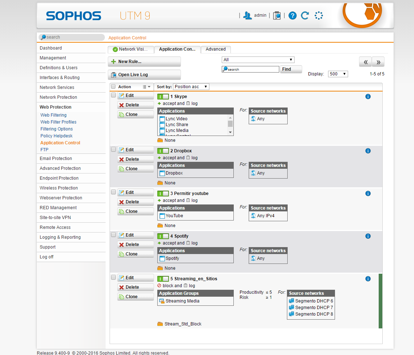
Task: Check the Permitir youtube rule checkbox
Action: click(x=114, y=192)
